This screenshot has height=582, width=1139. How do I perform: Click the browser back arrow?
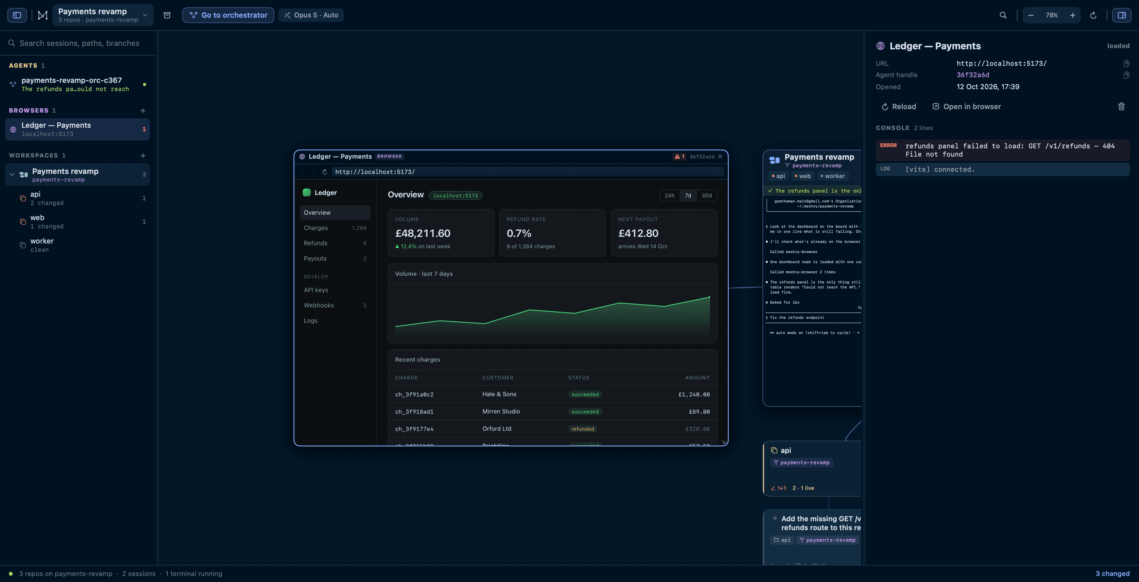pos(302,172)
